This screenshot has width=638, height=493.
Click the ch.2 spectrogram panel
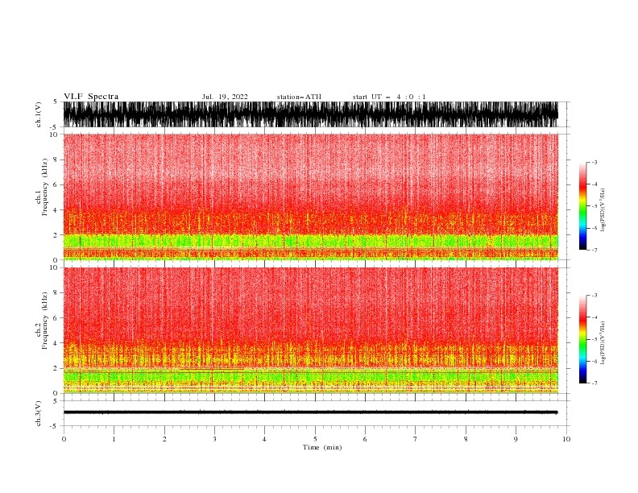tap(311, 330)
